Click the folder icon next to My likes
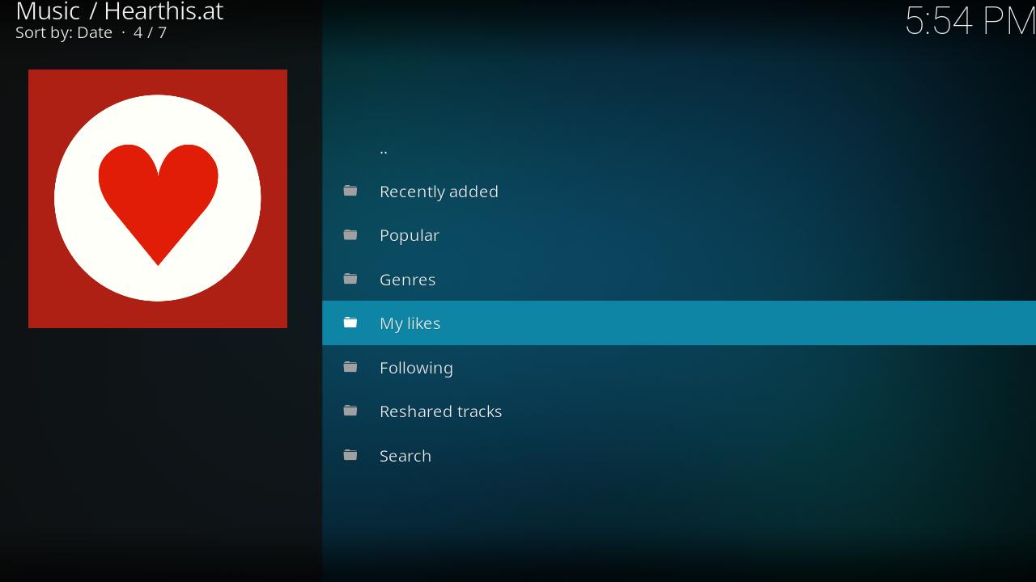 (x=350, y=323)
